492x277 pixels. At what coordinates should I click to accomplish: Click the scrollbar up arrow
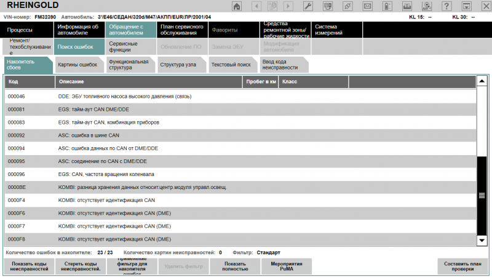[482, 81]
